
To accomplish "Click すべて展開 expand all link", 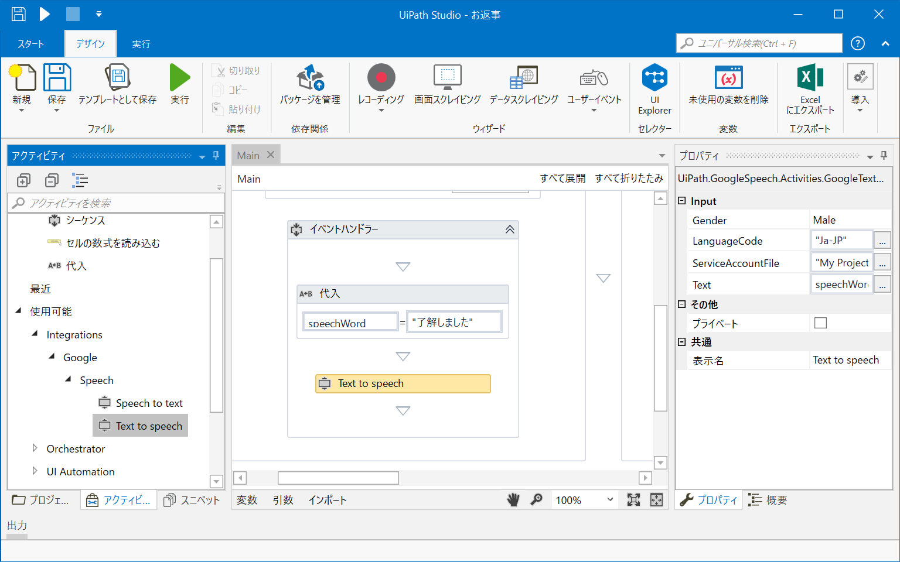I will (x=562, y=179).
